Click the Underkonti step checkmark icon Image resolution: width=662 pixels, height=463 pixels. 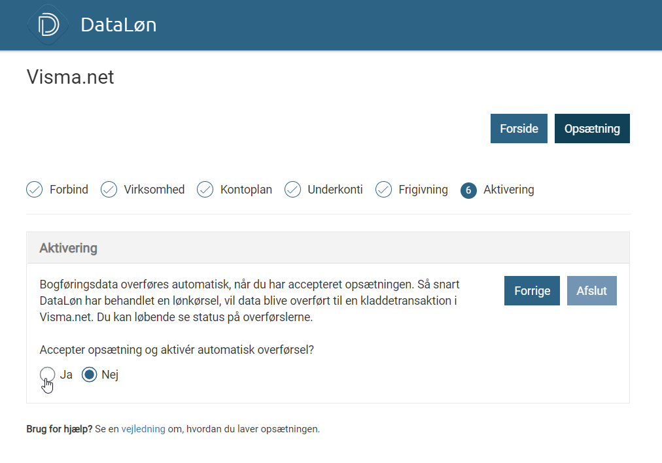tap(292, 190)
